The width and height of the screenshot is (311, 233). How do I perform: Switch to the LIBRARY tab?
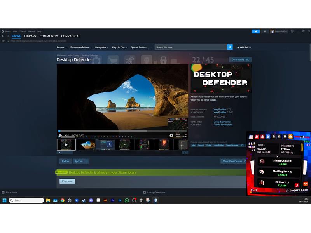click(x=30, y=36)
